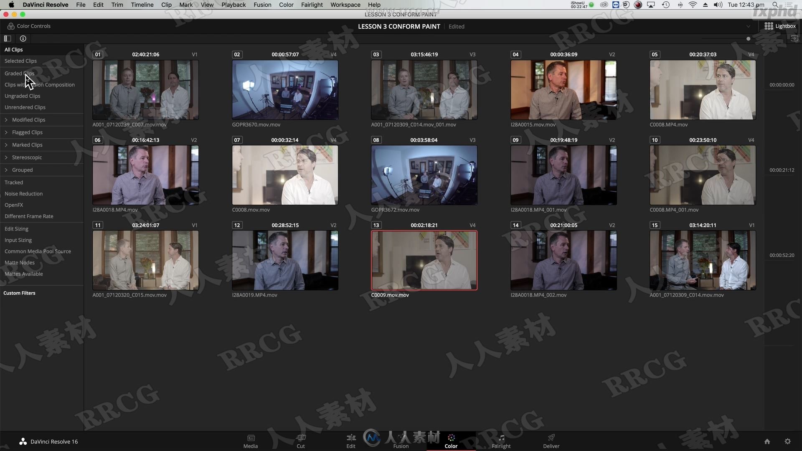
Task: Expand the Flagged Clips filter
Action: (x=6, y=132)
